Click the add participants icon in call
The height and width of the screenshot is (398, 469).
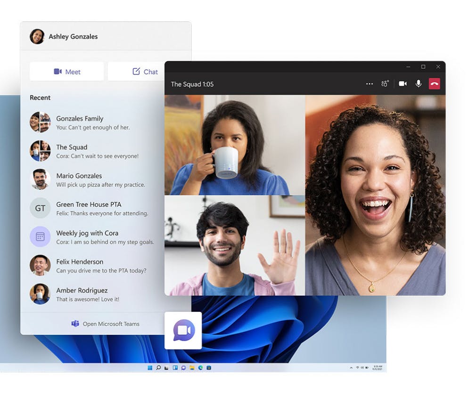[385, 84]
